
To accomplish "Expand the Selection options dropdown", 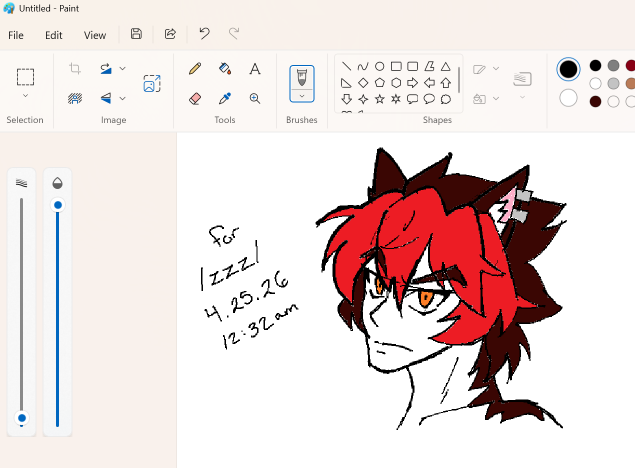I will [x=25, y=95].
